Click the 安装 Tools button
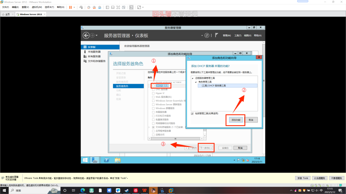This screenshot has height=194, width=346. point(303,178)
